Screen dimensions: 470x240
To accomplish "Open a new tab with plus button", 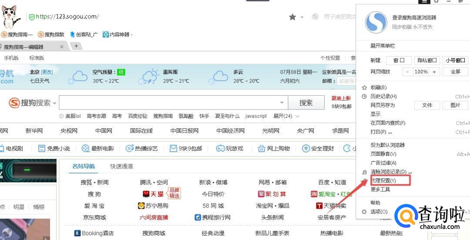I will tap(76, 46).
